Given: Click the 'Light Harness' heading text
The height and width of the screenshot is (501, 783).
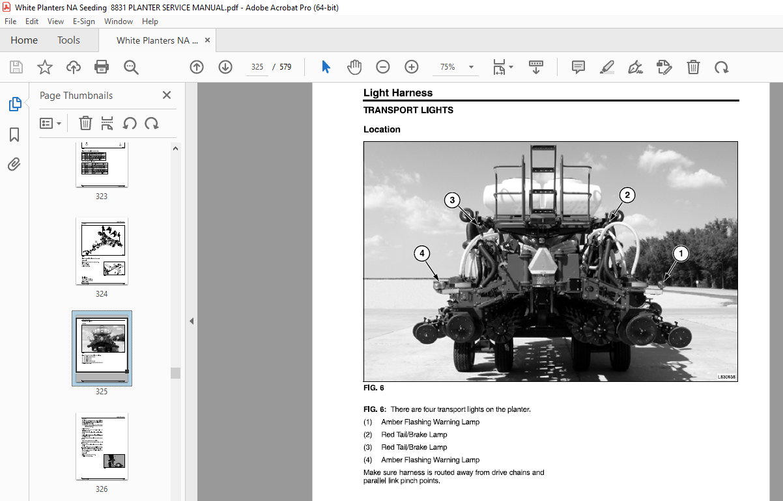Looking at the screenshot, I should click(398, 93).
